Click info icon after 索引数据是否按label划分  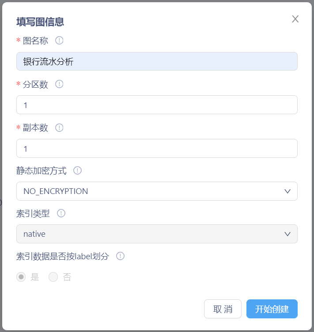coord(120,256)
